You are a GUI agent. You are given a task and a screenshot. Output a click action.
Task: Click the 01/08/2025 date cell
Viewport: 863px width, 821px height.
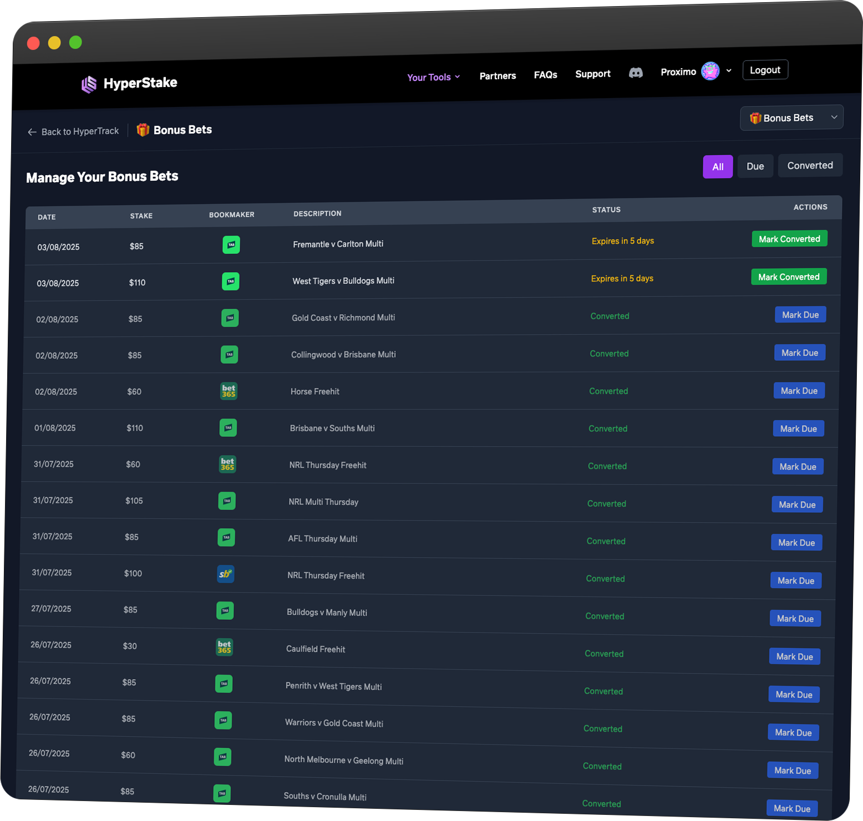pyautogui.click(x=55, y=428)
